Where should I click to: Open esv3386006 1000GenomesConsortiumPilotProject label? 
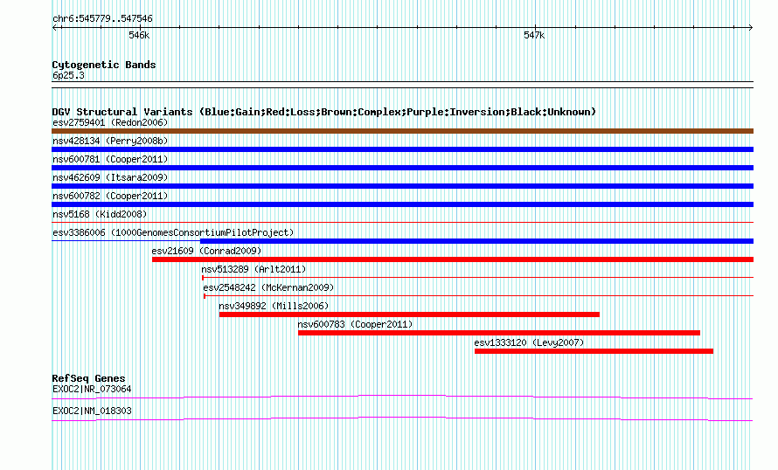tap(173, 232)
